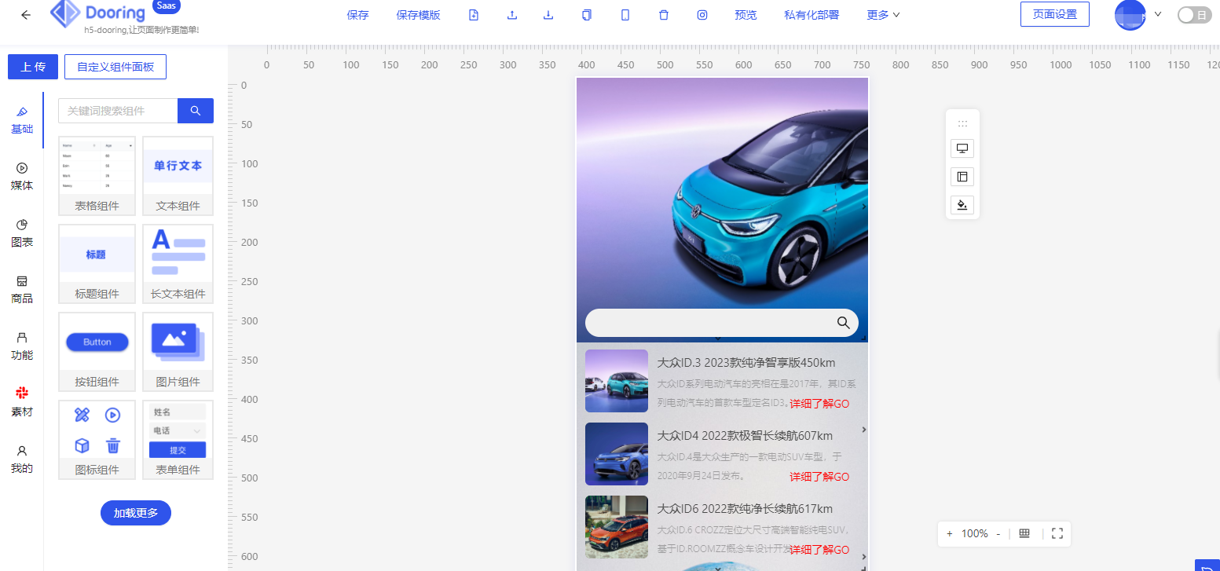Select the 表格组件 table component thumbnail
The width and height of the screenshot is (1220, 571).
(97, 176)
